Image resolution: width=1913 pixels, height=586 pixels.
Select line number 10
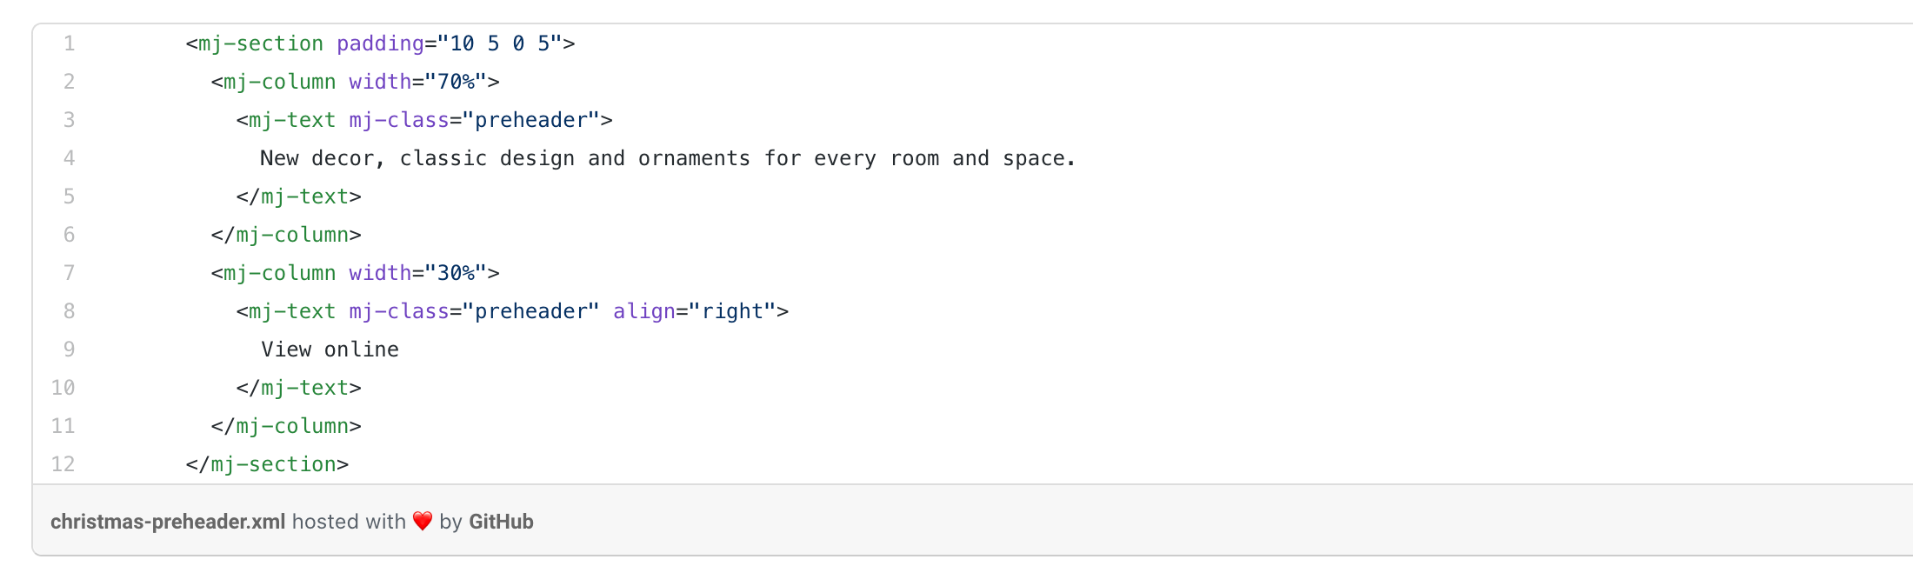click(x=63, y=388)
